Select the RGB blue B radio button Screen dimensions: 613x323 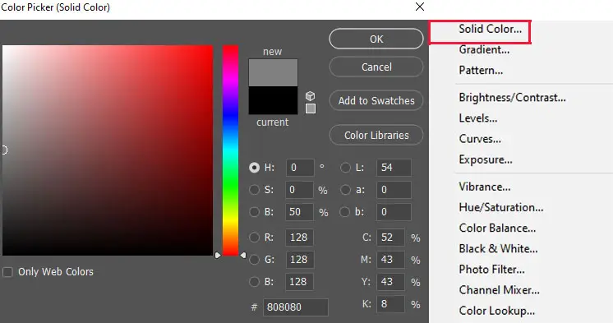click(254, 282)
